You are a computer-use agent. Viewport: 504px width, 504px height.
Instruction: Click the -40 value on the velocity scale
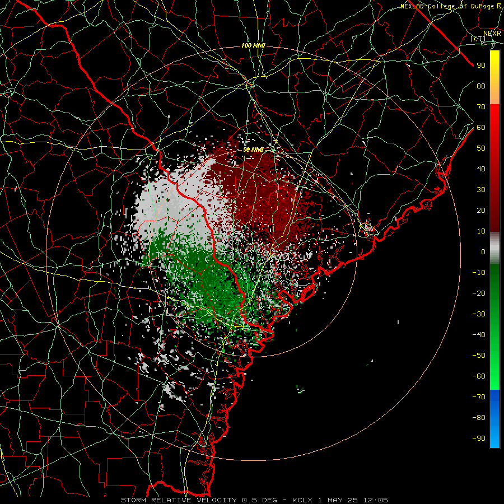tap(479, 335)
